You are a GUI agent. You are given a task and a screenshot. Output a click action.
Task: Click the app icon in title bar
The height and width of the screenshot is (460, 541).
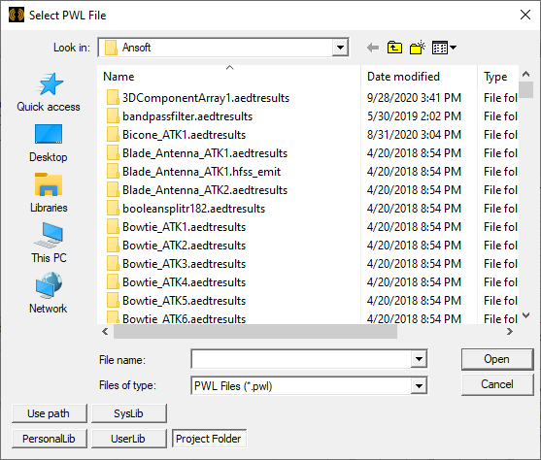click(x=17, y=15)
